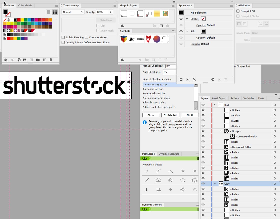Click PathScribe plus add point icon
280x219 pixels.
(171, 189)
